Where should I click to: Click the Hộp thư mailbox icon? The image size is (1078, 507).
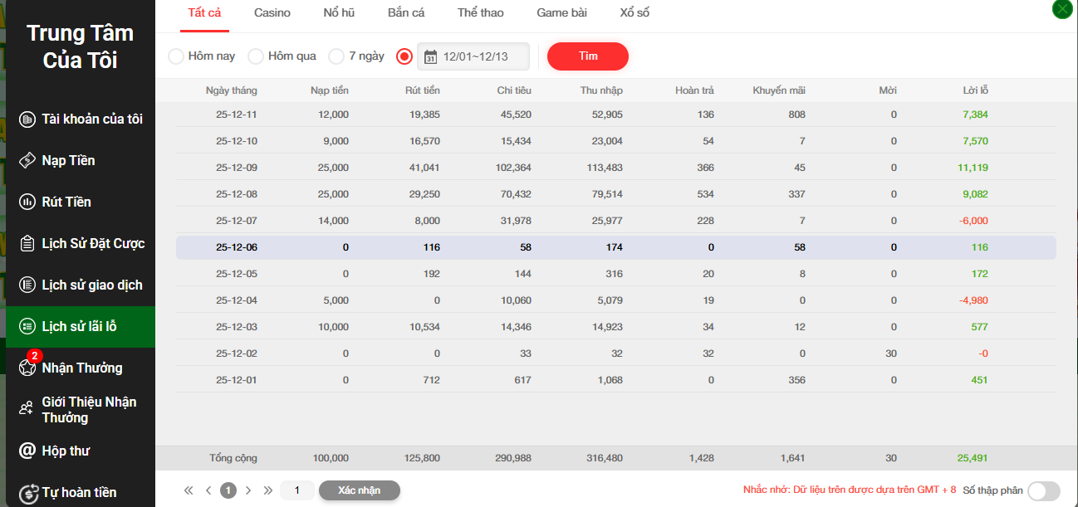(27, 451)
